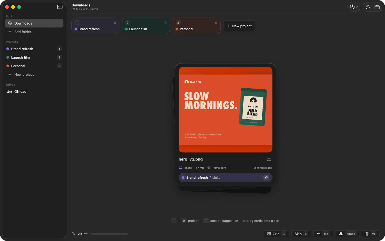This screenshot has height=241, width=385.
Task: Choose slot 3 Personal card
Action: point(197,26)
